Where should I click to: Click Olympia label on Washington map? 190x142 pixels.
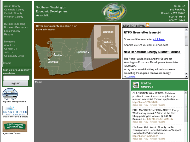point(53,62)
